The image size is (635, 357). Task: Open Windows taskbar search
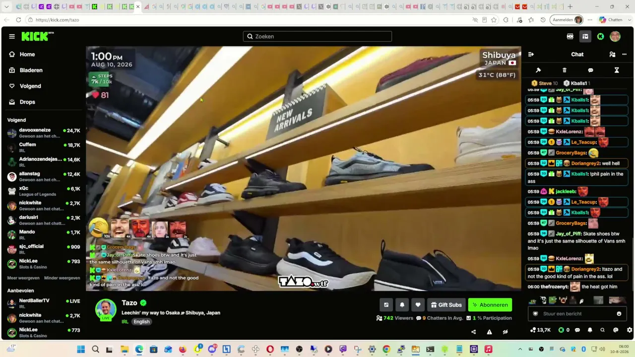[x=96, y=350]
